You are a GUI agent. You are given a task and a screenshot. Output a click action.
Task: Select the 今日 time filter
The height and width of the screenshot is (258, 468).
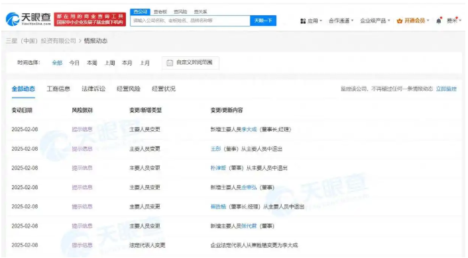(74, 63)
